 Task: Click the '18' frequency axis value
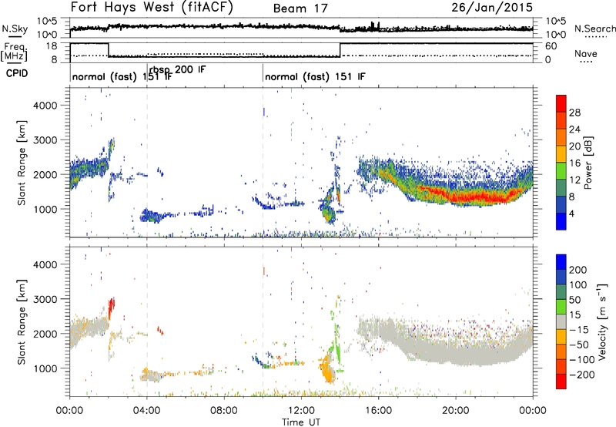[x=52, y=46]
